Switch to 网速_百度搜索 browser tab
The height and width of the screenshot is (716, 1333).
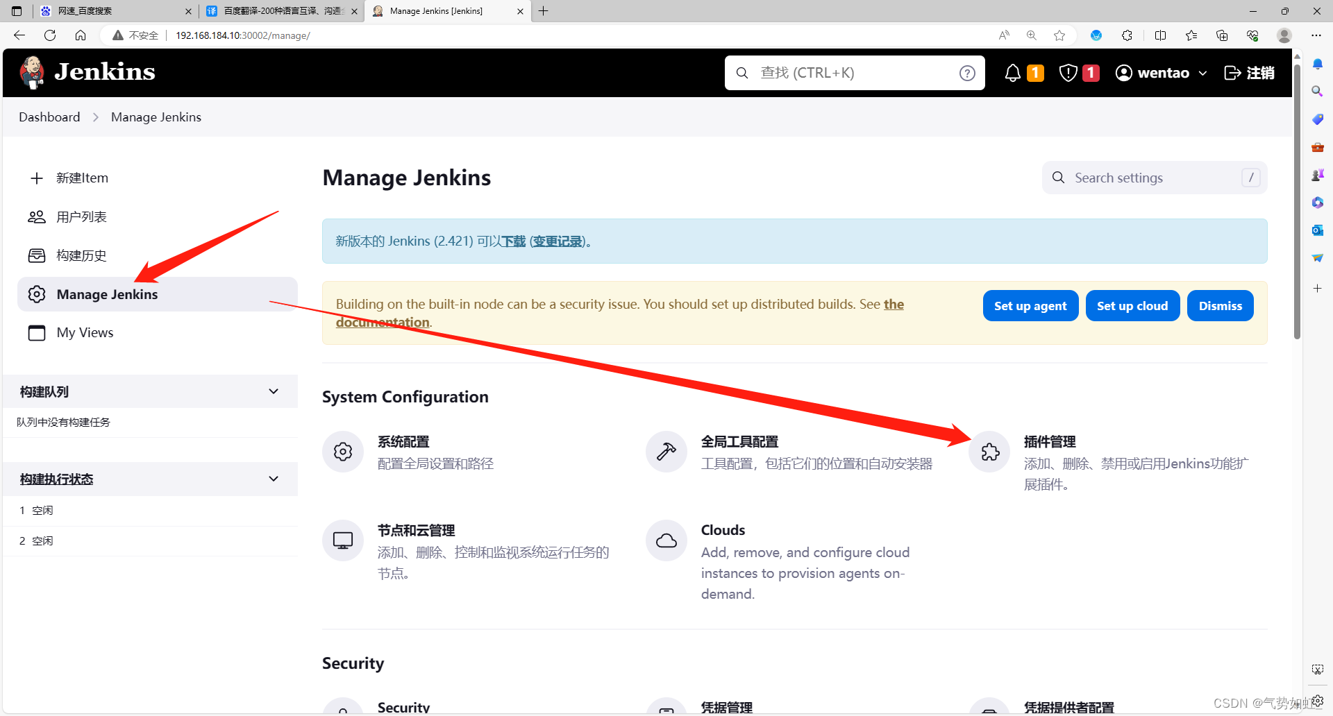[x=115, y=11]
